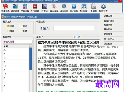The height and width of the screenshot is (92, 124).
Task: Select lowercase 'a' in word list
Action: tap(16, 54)
